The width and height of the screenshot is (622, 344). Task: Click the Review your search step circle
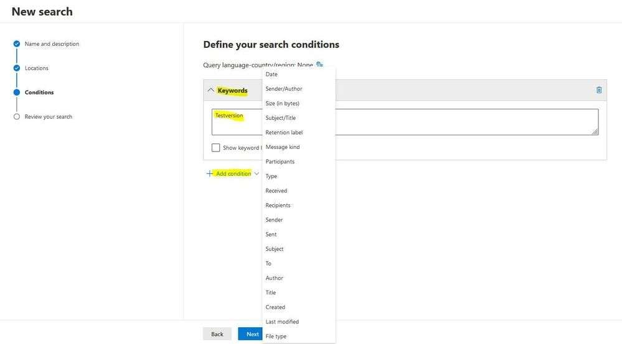[17, 117]
